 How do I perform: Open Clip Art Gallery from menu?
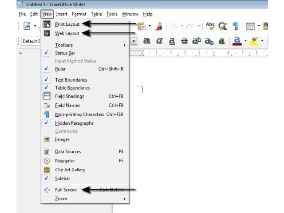pyautogui.click(x=84, y=170)
